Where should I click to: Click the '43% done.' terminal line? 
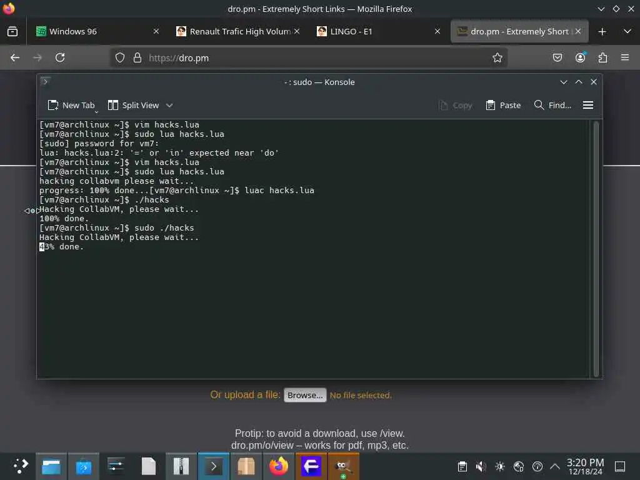(x=61, y=246)
